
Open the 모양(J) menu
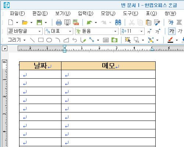tap(108, 13)
